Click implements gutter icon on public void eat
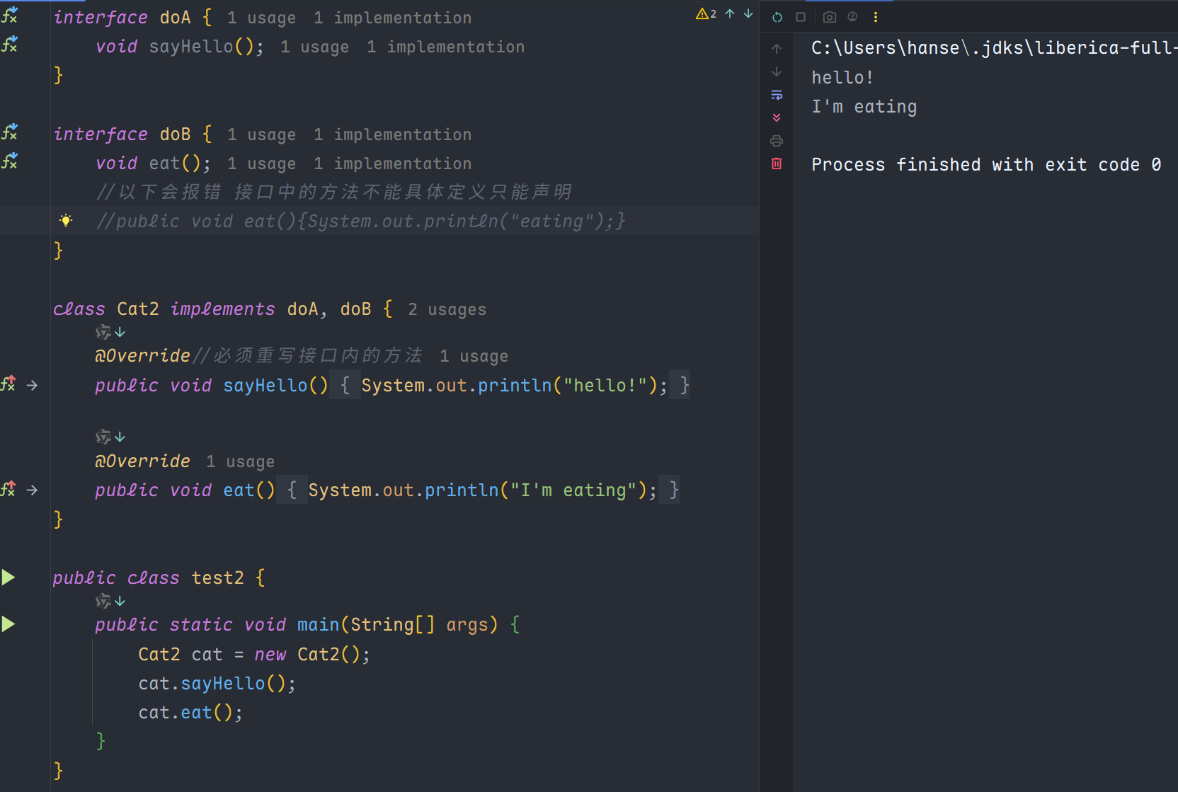The image size is (1178, 792). (x=8, y=488)
